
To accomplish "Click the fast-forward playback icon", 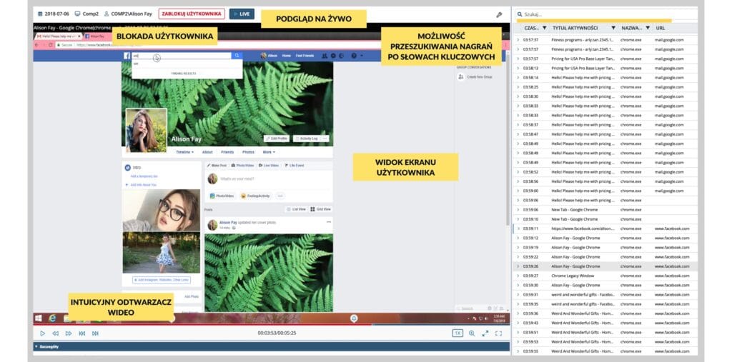I will pyautogui.click(x=69, y=333).
